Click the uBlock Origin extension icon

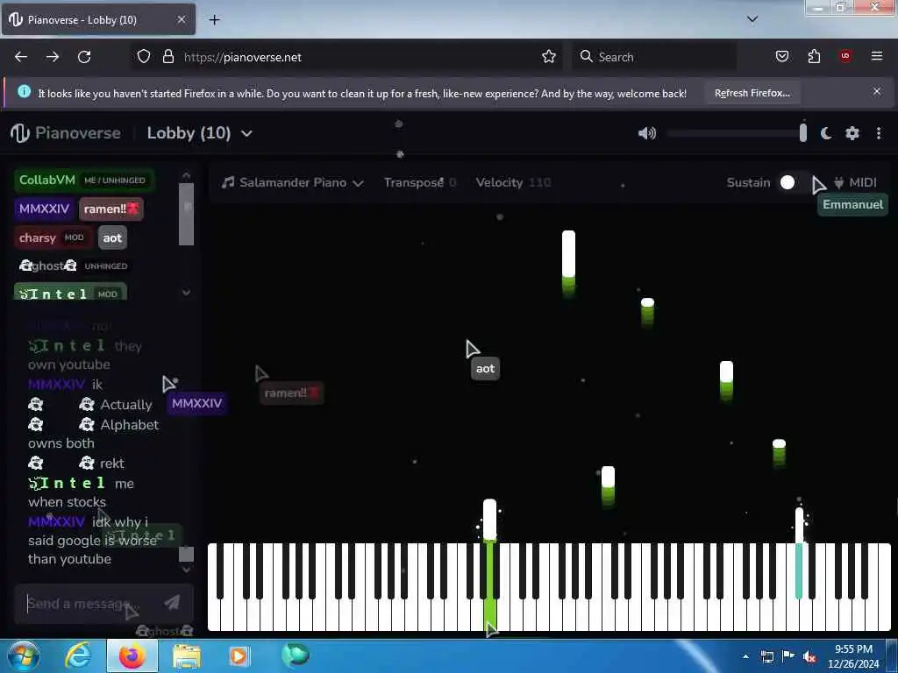point(845,56)
